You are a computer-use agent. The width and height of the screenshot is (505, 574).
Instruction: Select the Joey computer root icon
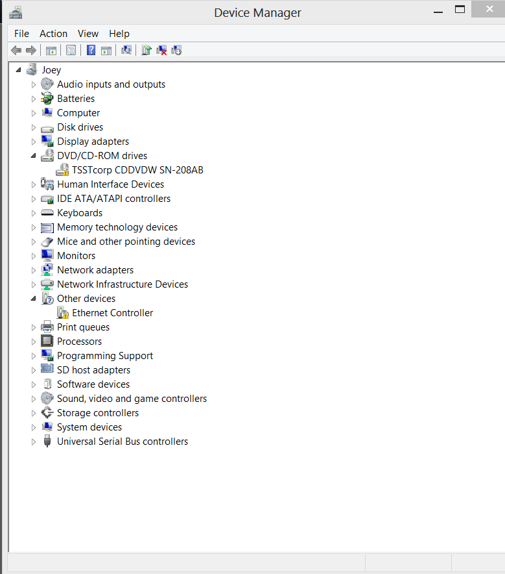click(x=32, y=69)
